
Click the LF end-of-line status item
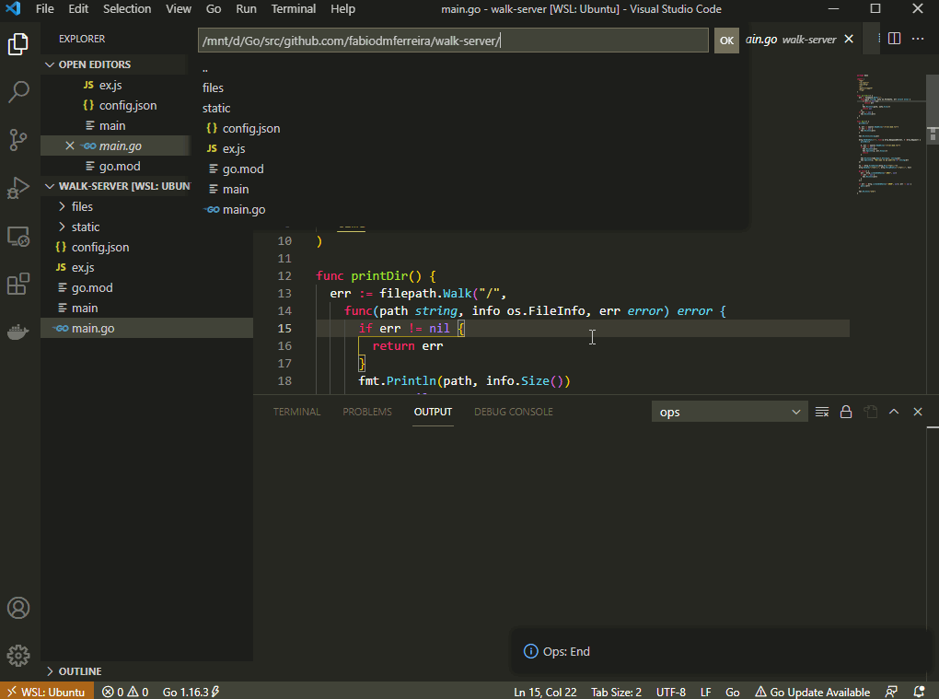pos(705,692)
